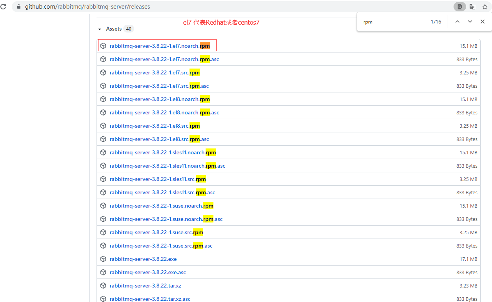
Task: Click 17.1 MB size of exe file
Action: (x=468, y=259)
